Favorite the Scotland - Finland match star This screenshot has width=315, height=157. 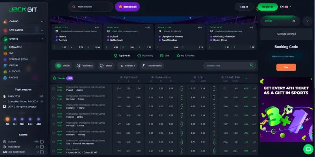tap(54, 106)
